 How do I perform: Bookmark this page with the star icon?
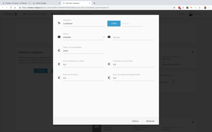[174, 8]
